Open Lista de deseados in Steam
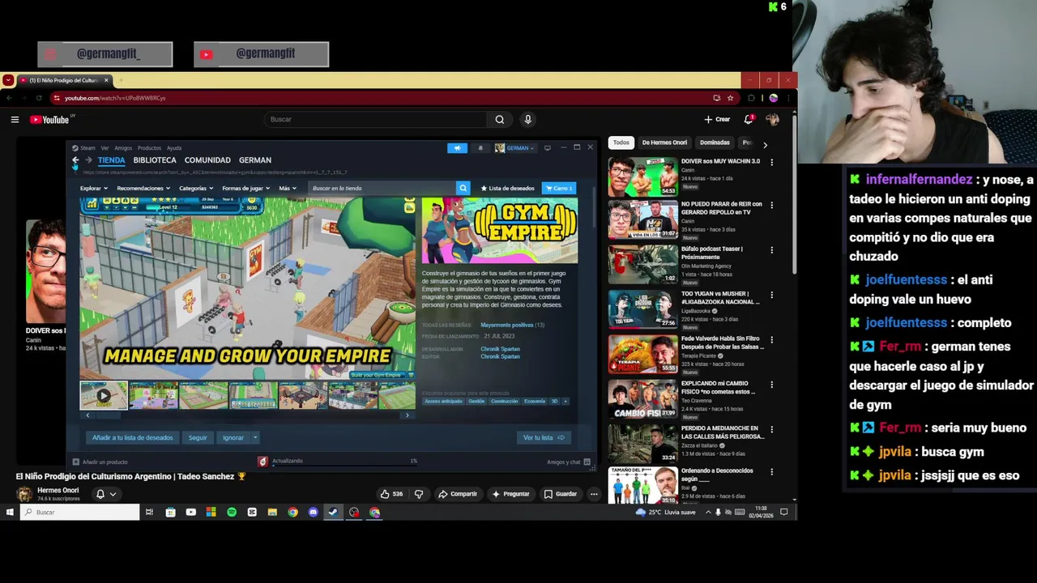 [508, 188]
